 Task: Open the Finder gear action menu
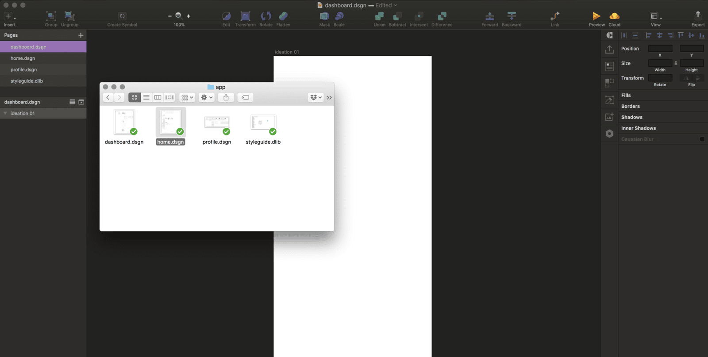pyautogui.click(x=207, y=97)
